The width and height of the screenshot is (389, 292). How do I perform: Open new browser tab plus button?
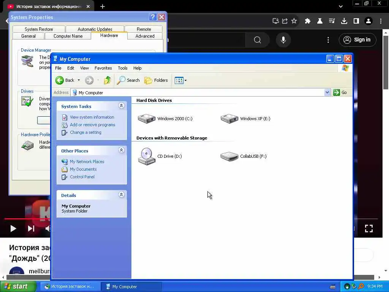click(103, 6)
